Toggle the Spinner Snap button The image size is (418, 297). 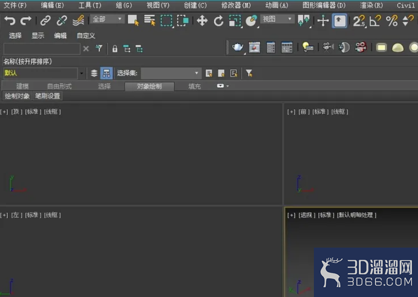[x=408, y=21]
